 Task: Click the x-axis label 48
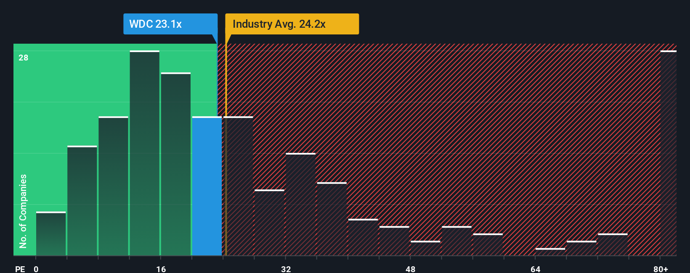(x=411, y=269)
